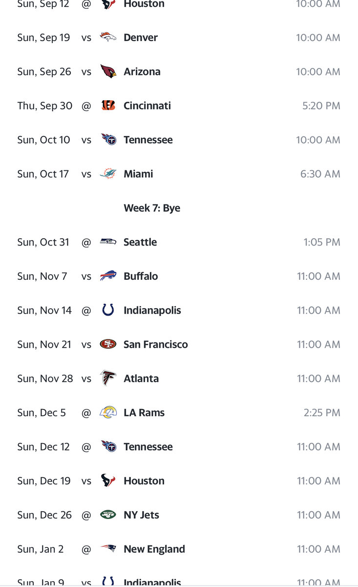The height and width of the screenshot is (587, 358).
Task: Select the San Francisco 49ers logo
Action: pyautogui.click(x=108, y=344)
